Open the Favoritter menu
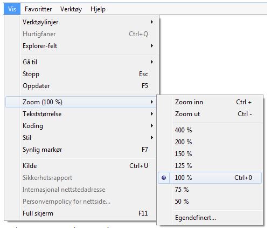The width and height of the screenshot is (271, 228). coord(38,9)
